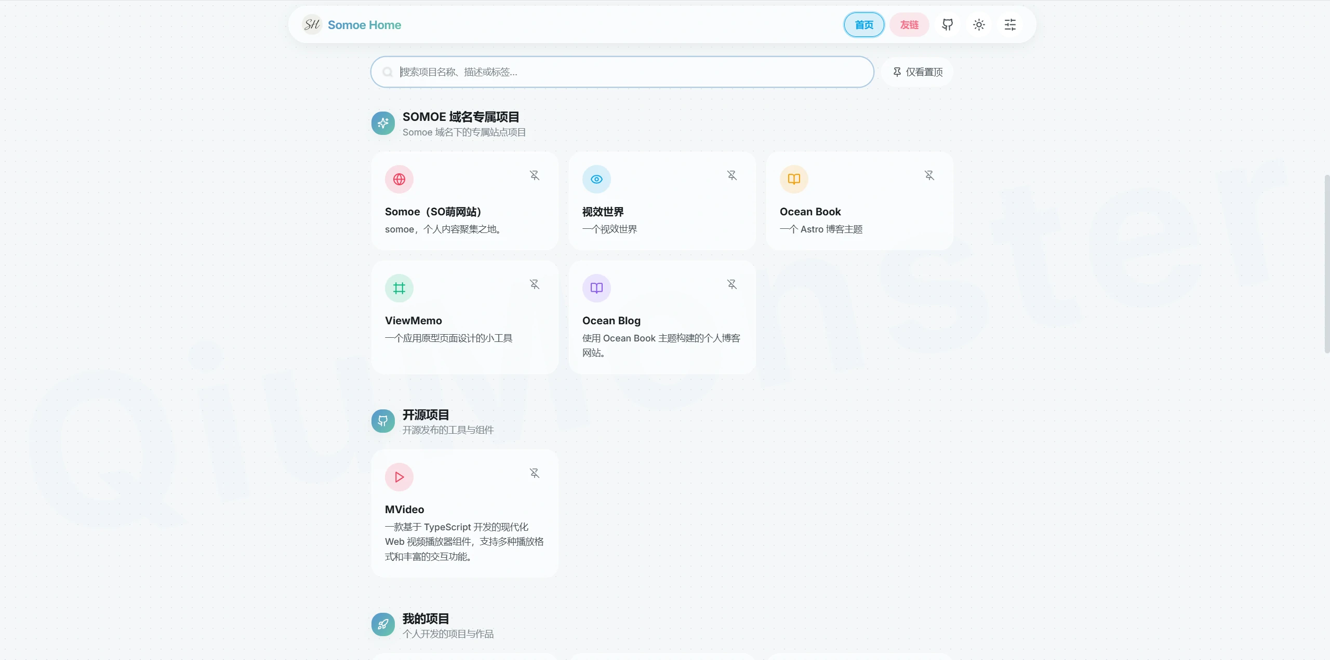Click the SOMOE 域名专属项目 section heading
1330x660 pixels.
[461, 117]
